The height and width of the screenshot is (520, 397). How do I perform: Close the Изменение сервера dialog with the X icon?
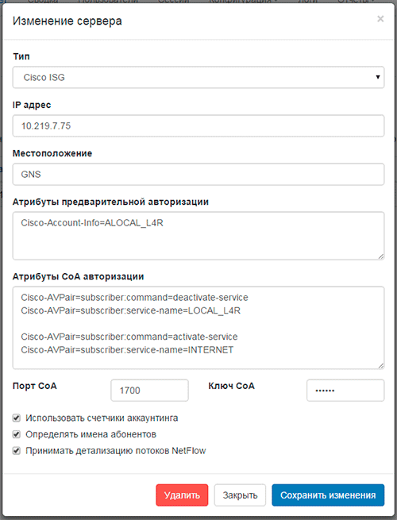(380, 19)
